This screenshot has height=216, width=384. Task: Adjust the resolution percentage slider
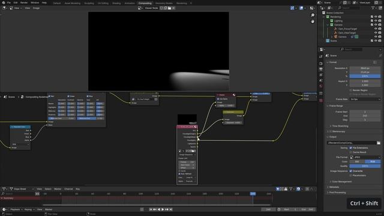coord(365,76)
